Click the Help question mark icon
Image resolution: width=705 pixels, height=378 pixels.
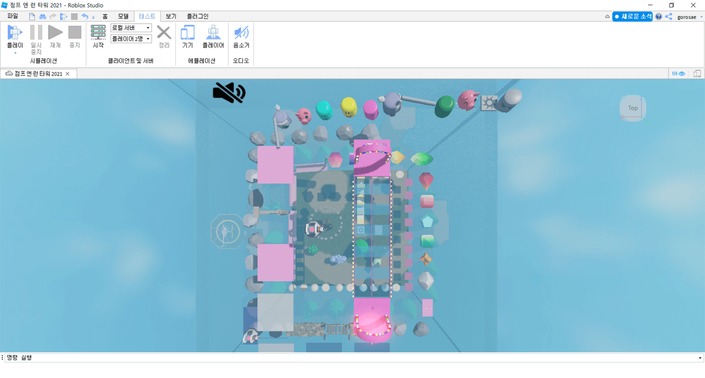pyautogui.click(x=659, y=17)
